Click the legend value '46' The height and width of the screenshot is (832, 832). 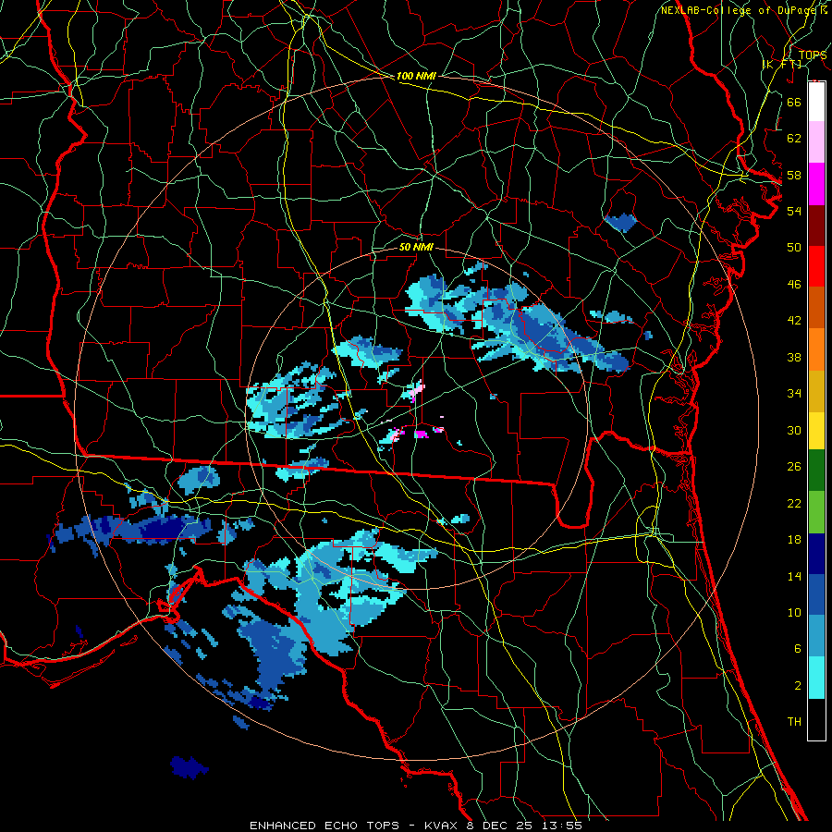tap(794, 284)
